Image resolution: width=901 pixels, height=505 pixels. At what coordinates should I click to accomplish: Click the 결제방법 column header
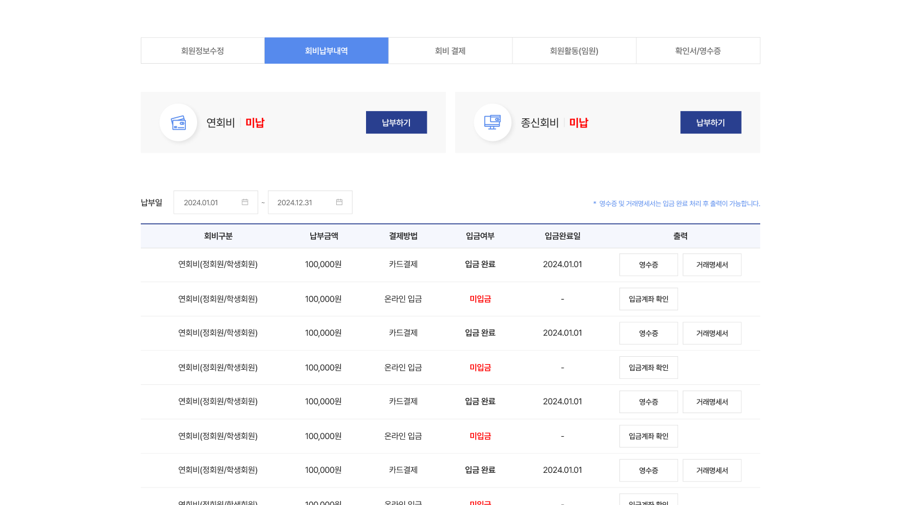pyautogui.click(x=403, y=236)
